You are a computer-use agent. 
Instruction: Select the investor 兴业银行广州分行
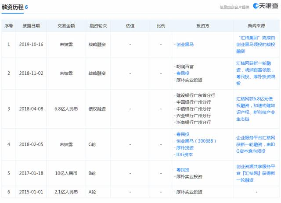tap(193, 115)
